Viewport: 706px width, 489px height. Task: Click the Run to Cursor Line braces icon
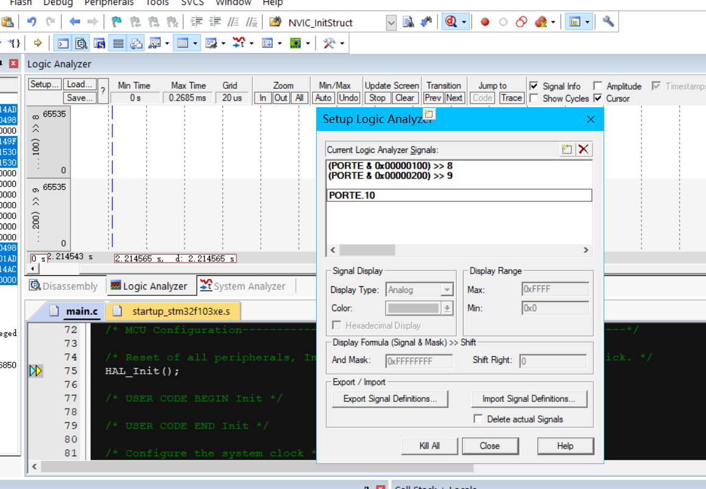[14, 43]
